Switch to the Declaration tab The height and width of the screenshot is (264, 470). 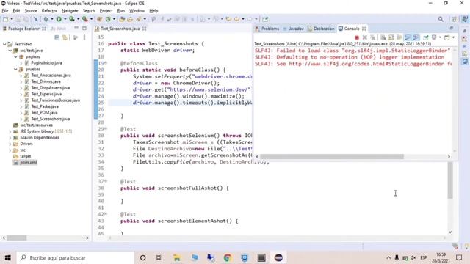click(x=321, y=29)
